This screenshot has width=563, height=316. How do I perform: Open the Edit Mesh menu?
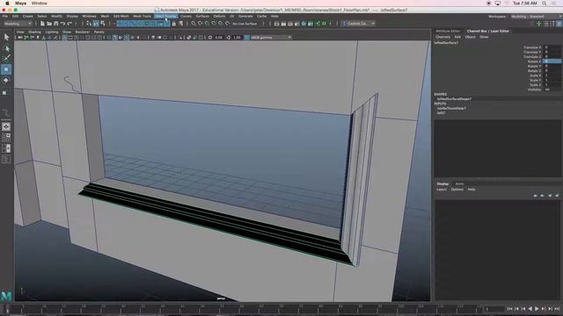(121, 16)
